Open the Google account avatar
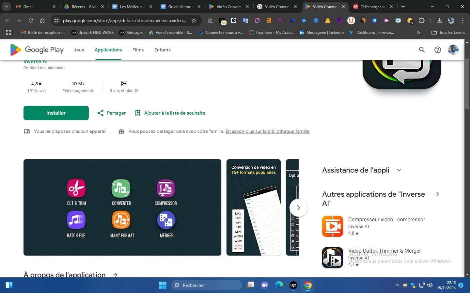The width and height of the screenshot is (470, 293). [x=453, y=50]
